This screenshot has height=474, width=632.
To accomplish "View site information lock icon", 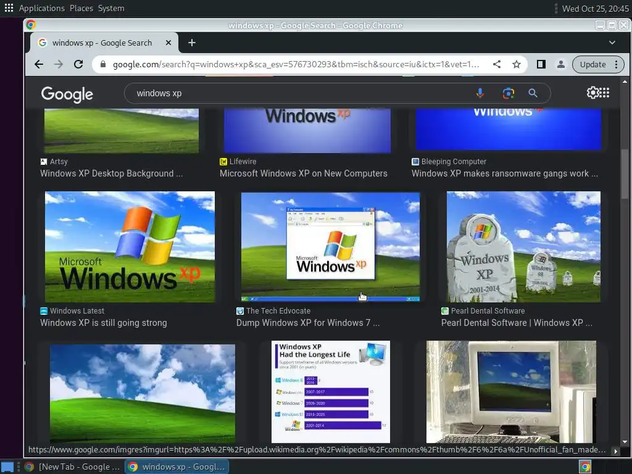I will pyautogui.click(x=103, y=64).
